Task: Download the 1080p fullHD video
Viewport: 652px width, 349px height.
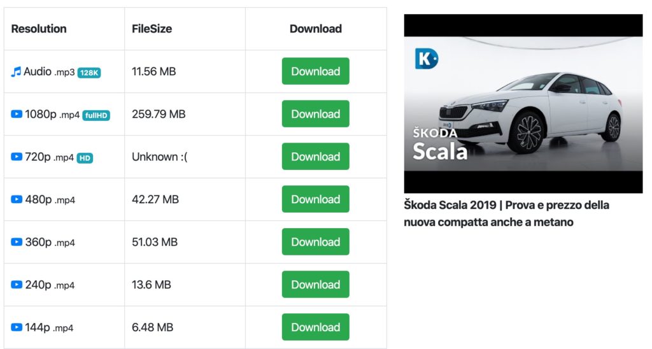Action: 315,114
